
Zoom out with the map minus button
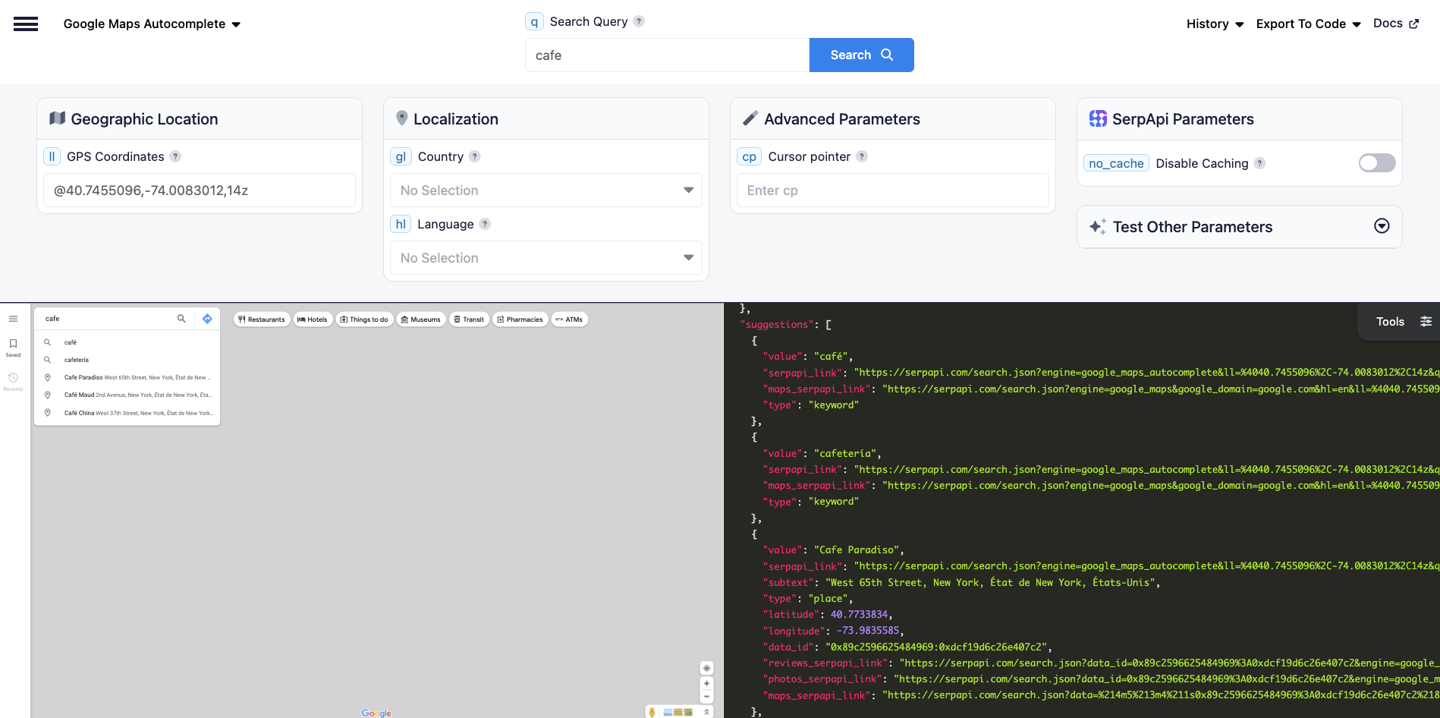[706, 696]
